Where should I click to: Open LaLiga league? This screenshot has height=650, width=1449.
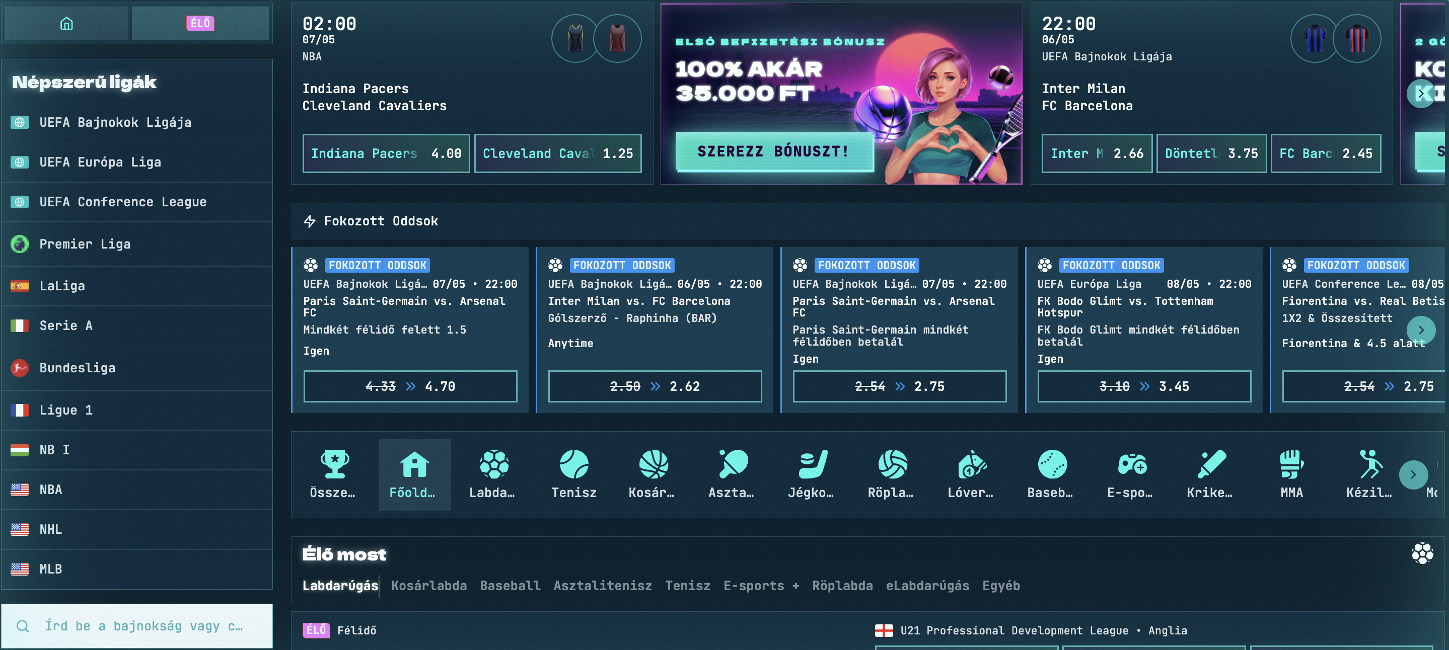tap(136, 286)
